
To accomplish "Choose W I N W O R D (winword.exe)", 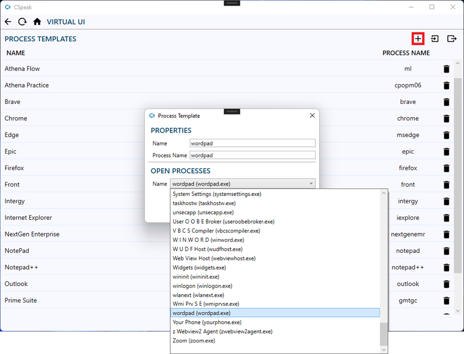I will click(x=208, y=240).
